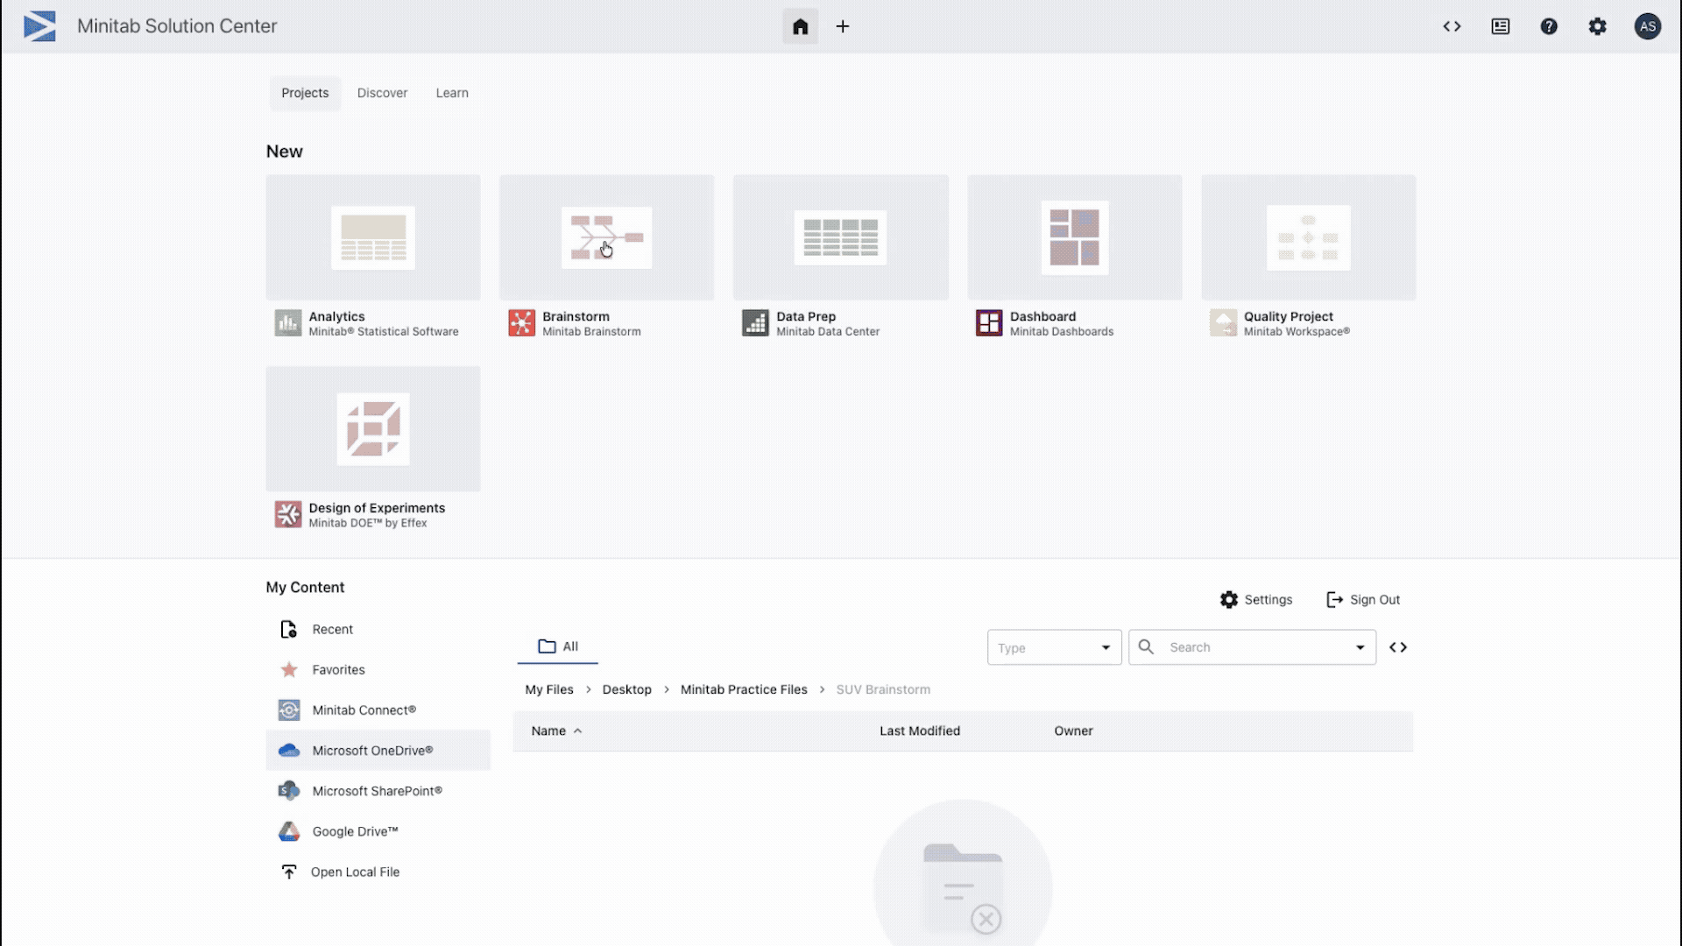
Task: Click the Design of Experiments title text
Action: [377, 508]
